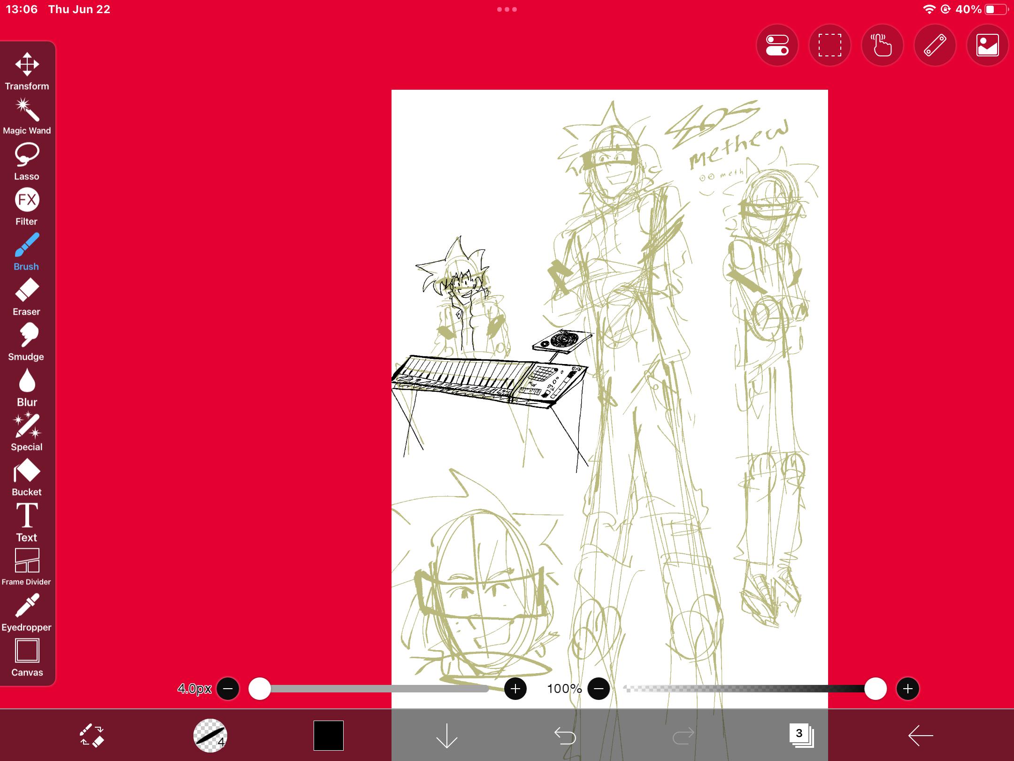Select the Frame Divider tool
The width and height of the screenshot is (1014, 761).
27,567
